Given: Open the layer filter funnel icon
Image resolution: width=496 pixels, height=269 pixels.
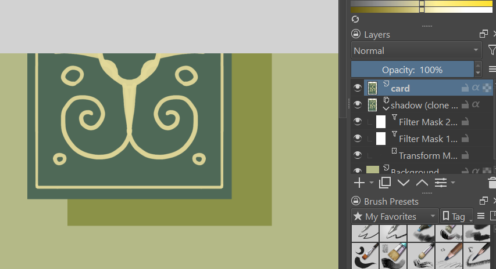Looking at the screenshot, I should (492, 50).
